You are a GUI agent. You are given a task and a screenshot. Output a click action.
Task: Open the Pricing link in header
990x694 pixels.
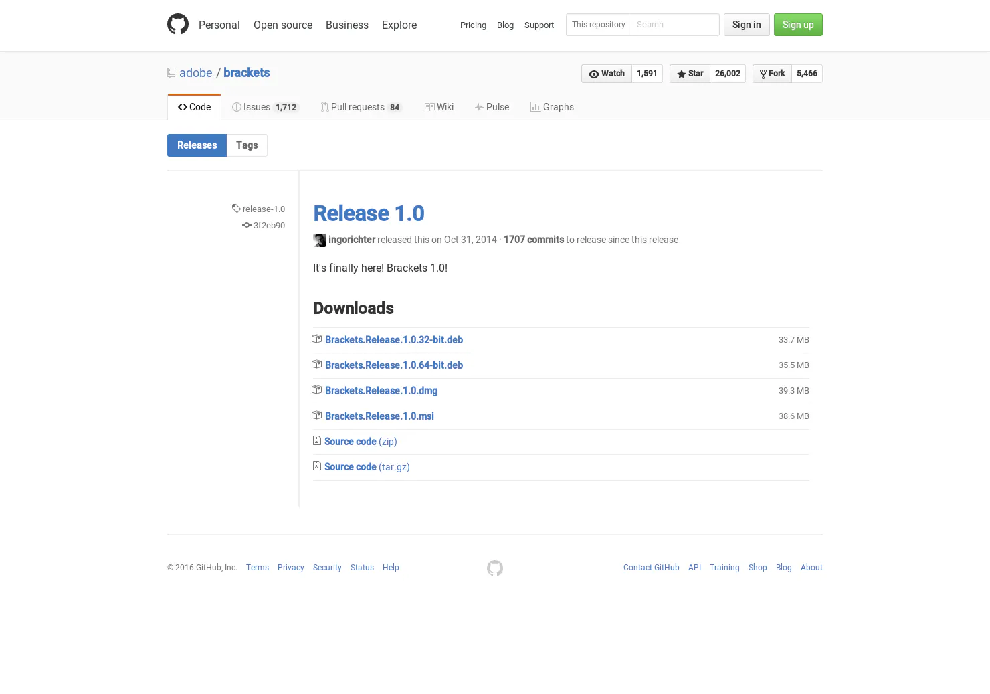click(473, 25)
